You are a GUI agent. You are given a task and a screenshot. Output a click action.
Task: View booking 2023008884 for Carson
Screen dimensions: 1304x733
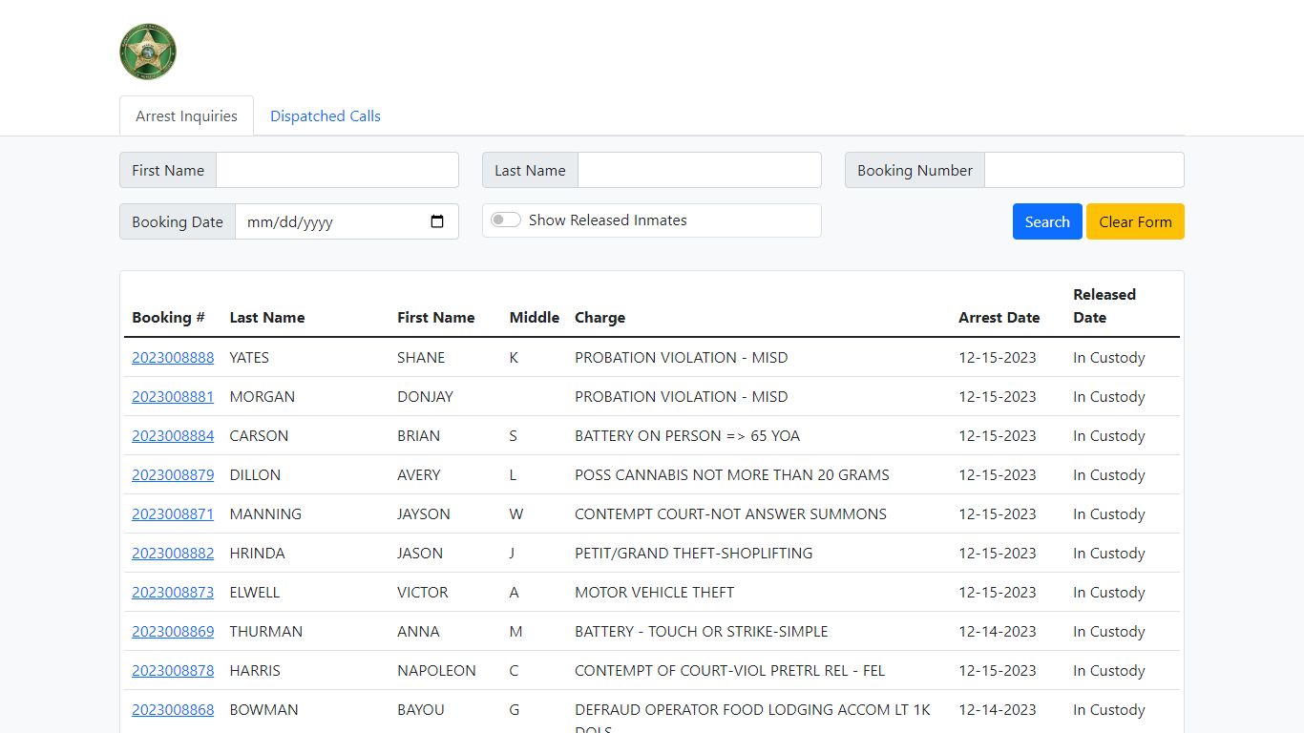pyautogui.click(x=173, y=436)
